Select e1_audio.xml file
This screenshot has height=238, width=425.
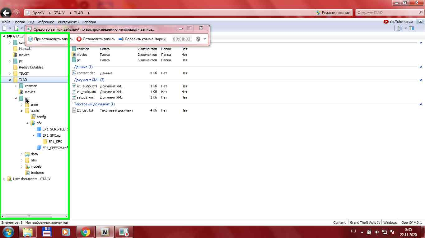(87, 86)
